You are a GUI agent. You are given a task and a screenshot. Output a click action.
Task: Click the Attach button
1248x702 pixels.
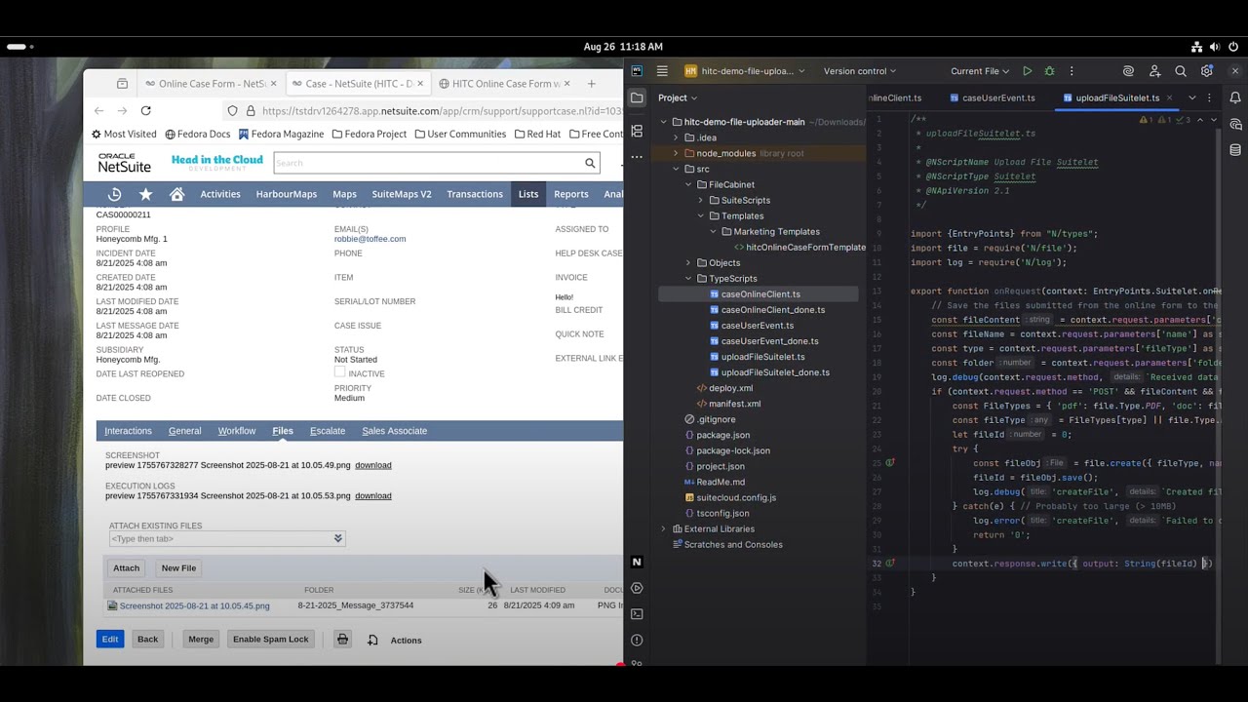tap(127, 568)
